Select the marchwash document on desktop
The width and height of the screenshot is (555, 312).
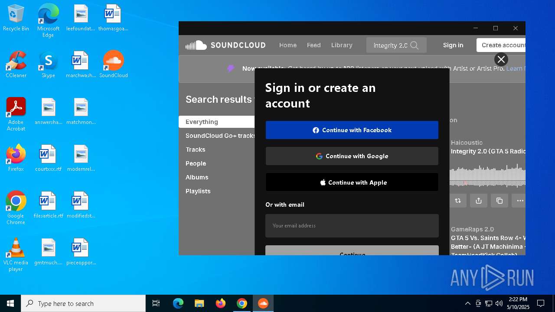coord(81,65)
